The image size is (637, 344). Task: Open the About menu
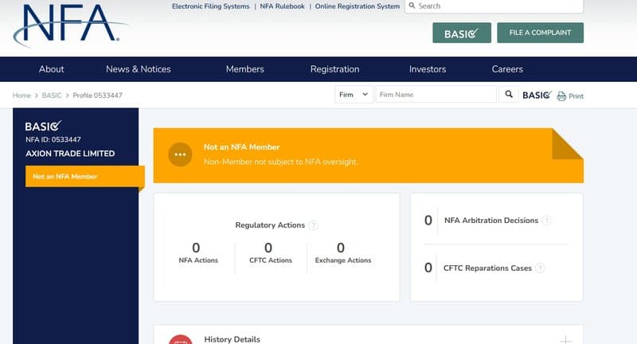click(52, 69)
